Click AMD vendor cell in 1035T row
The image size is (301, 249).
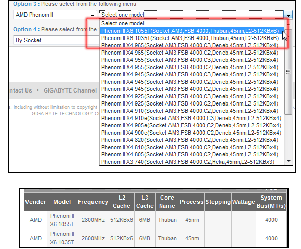coord(35,238)
